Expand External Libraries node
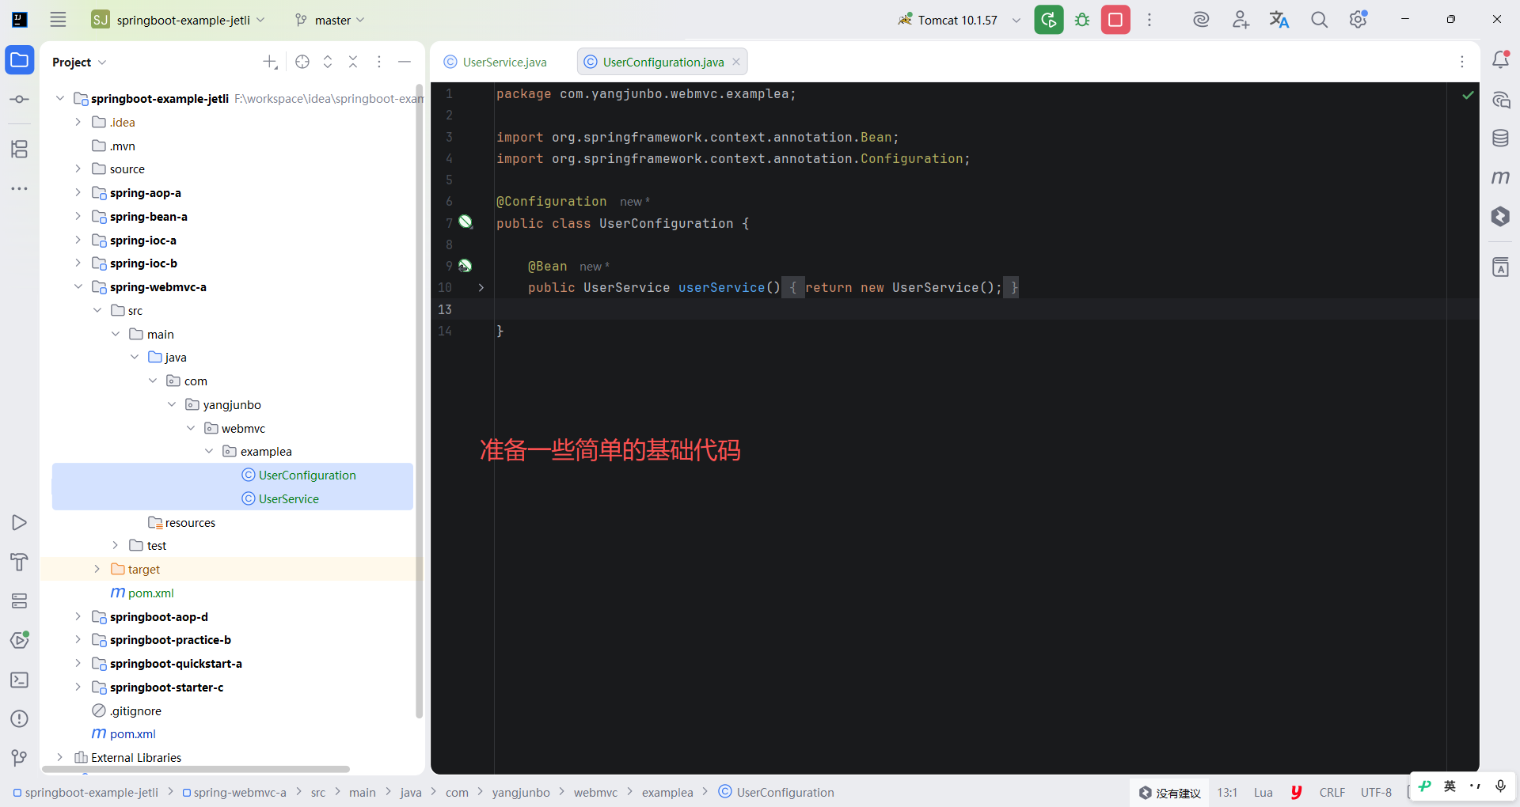 click(59, 757)
